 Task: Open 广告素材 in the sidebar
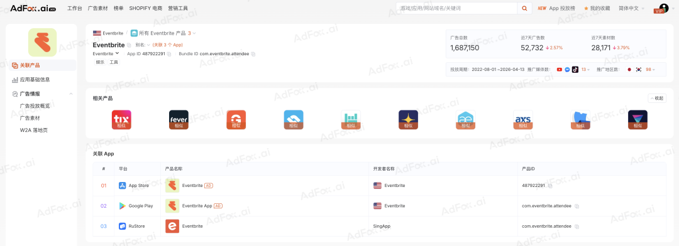coord(30,117)
